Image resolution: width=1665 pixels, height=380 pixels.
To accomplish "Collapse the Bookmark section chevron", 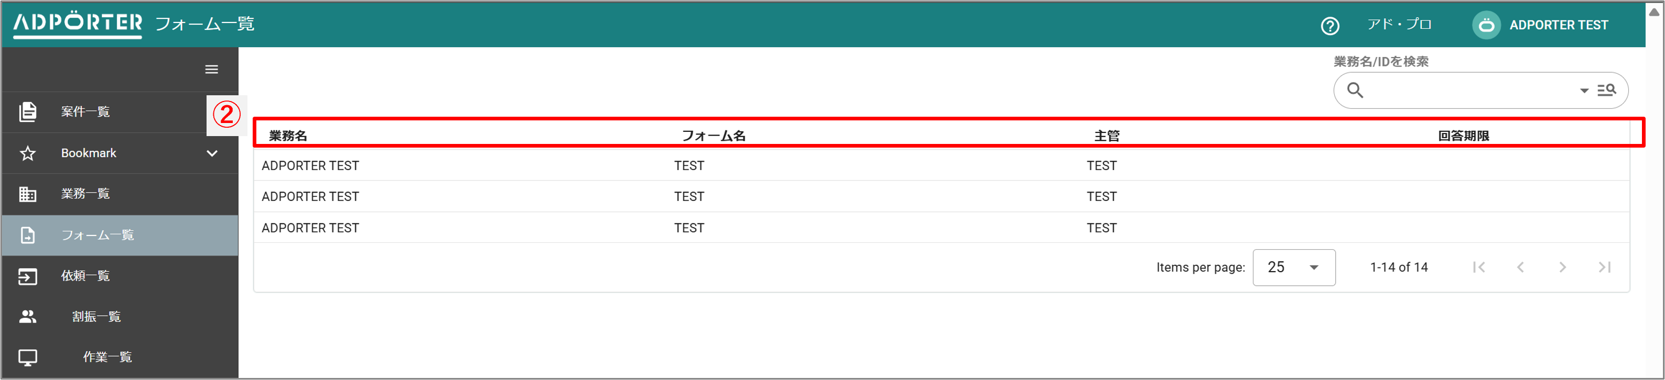I will click(x=211, y=153).
